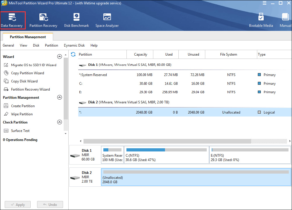292x210 pixels.
Task: Open the Data Recovery tool
Action: [12, 20]
